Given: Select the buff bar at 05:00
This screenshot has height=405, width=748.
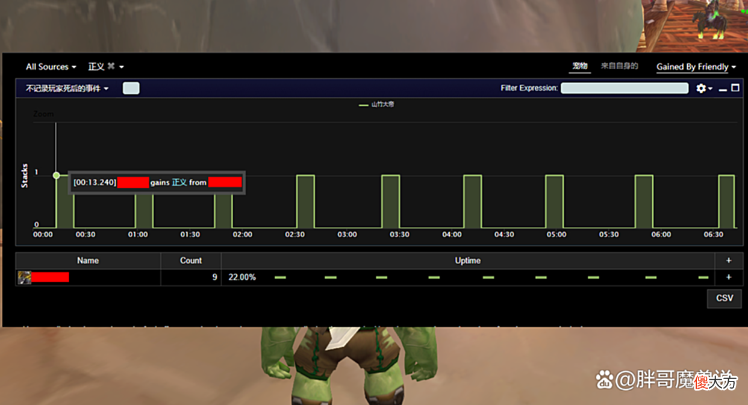Looking at the screenshot, I should pyautogui.click(x=554, y=202).
